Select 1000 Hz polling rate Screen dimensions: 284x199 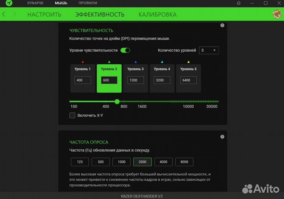(x=121, y=162)
